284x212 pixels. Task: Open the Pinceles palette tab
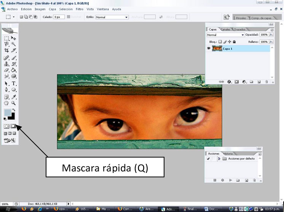click(241, 18)
